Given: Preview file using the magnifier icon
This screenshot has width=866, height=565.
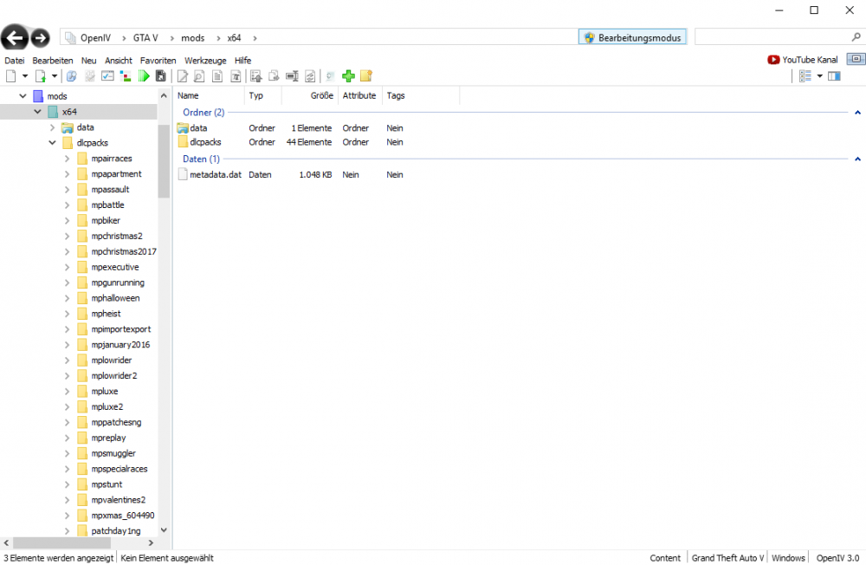Looking at the screenshot, I should click(198, 75).
